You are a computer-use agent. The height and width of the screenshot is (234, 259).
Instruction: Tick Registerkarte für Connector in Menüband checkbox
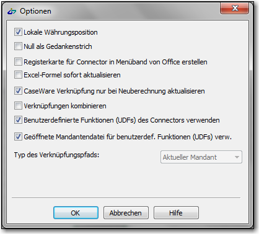pos(18,62)
